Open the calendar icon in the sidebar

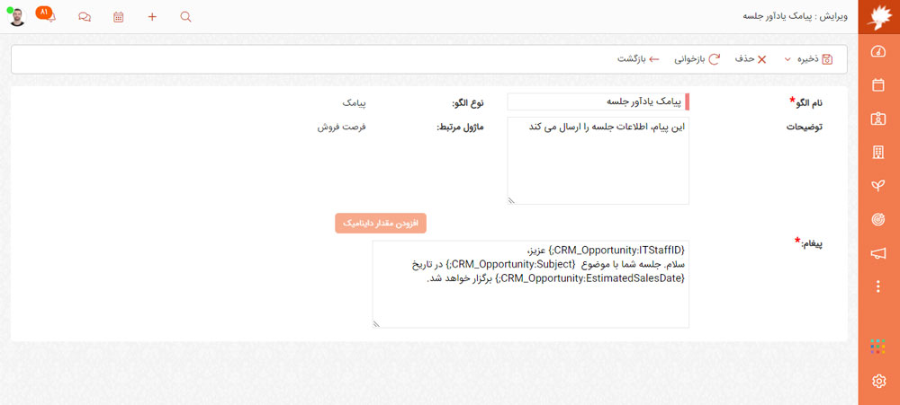coord(878,85)
